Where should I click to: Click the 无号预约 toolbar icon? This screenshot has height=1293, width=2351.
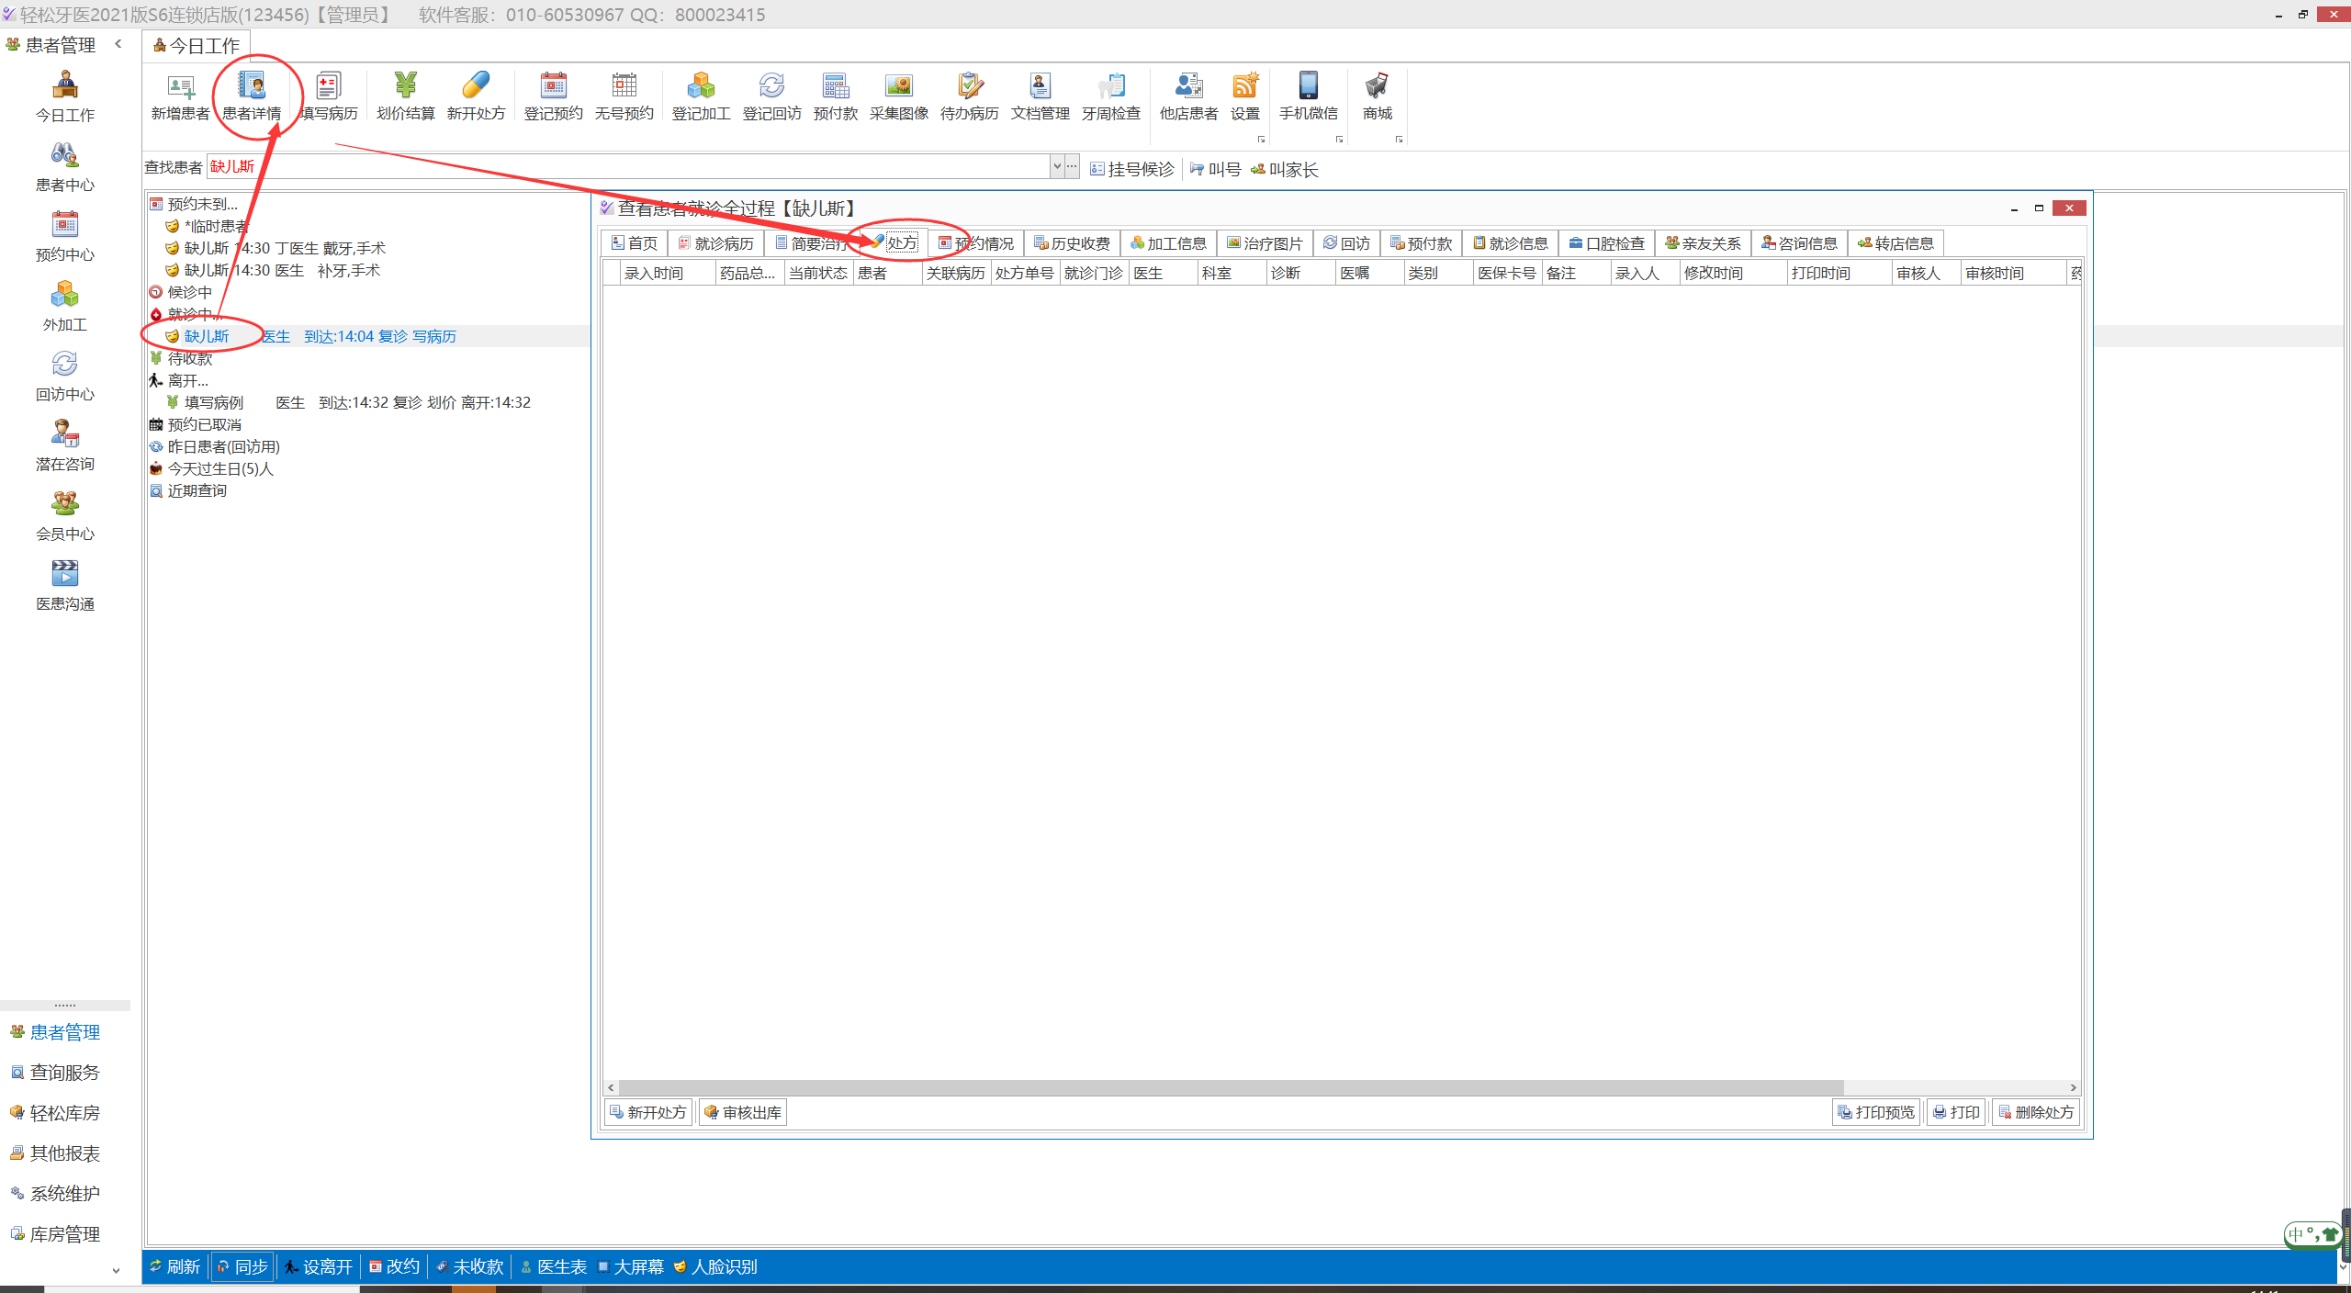(624, 96)
